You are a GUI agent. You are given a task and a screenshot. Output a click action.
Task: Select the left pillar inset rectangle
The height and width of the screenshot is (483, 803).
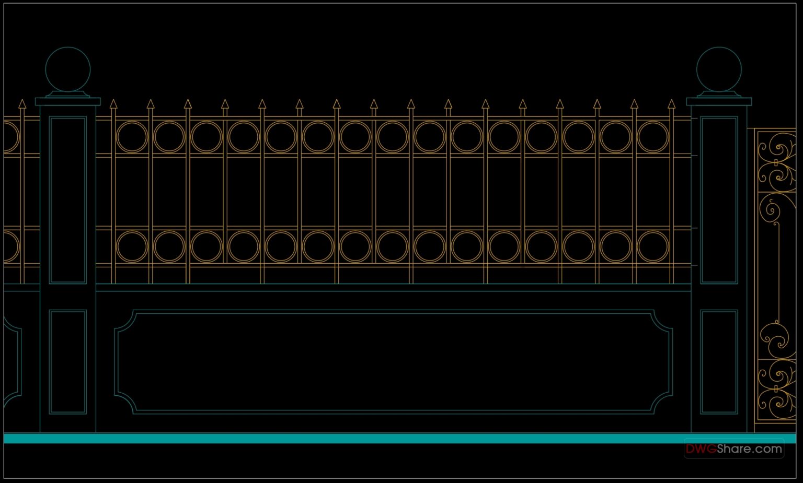[67, 198]
